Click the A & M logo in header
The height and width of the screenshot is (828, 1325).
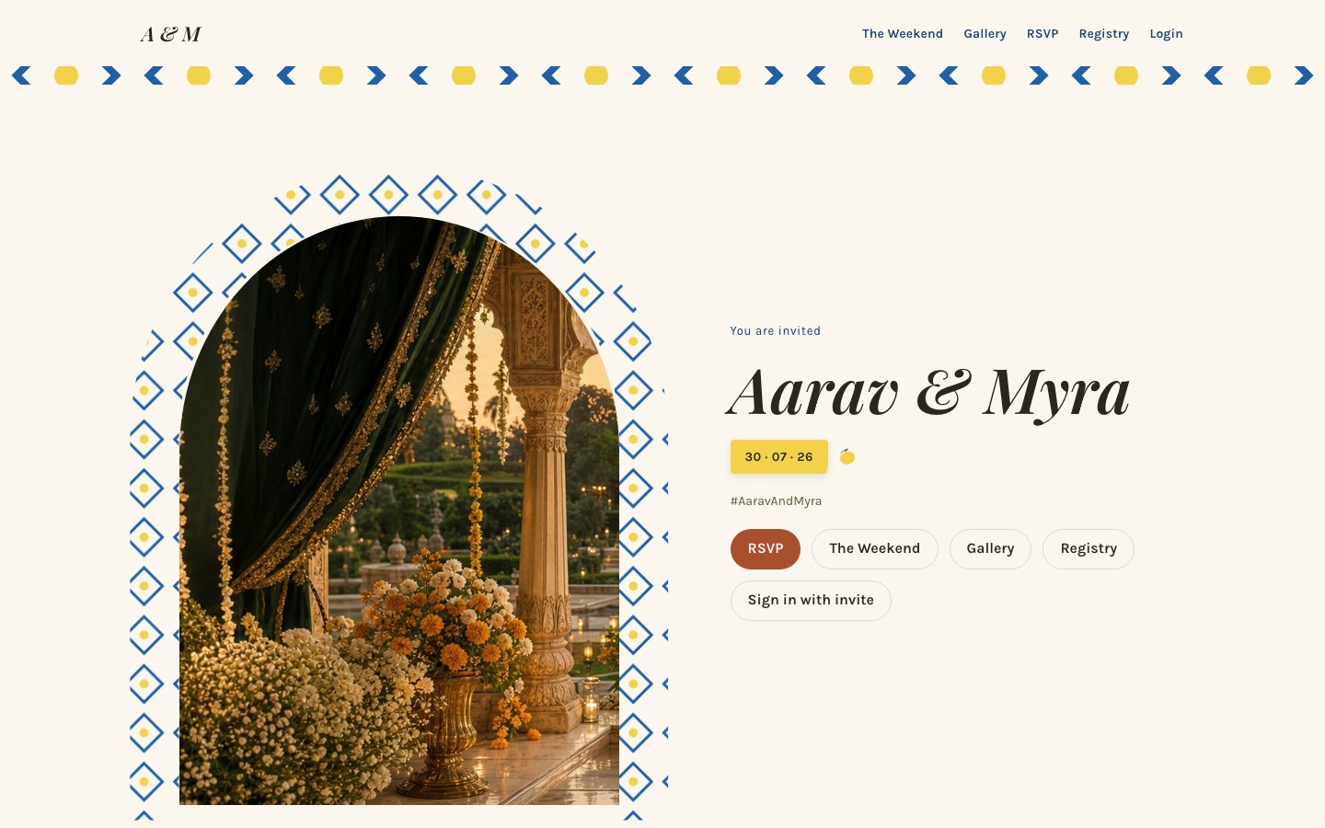tap(170, 34)
